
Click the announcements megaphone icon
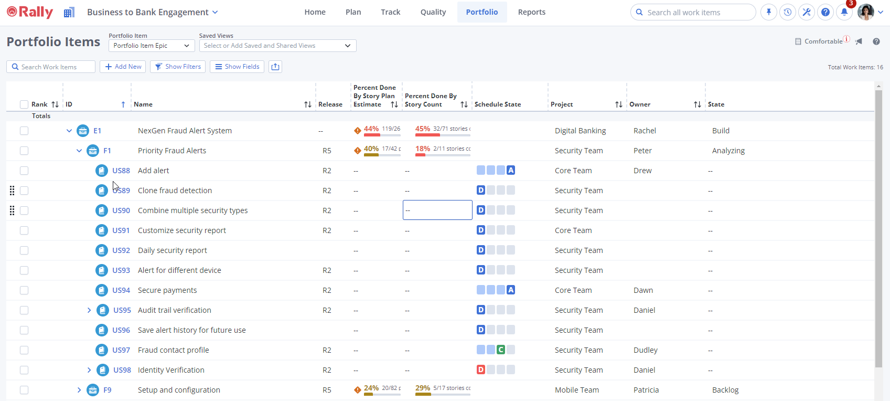[859, 41]
